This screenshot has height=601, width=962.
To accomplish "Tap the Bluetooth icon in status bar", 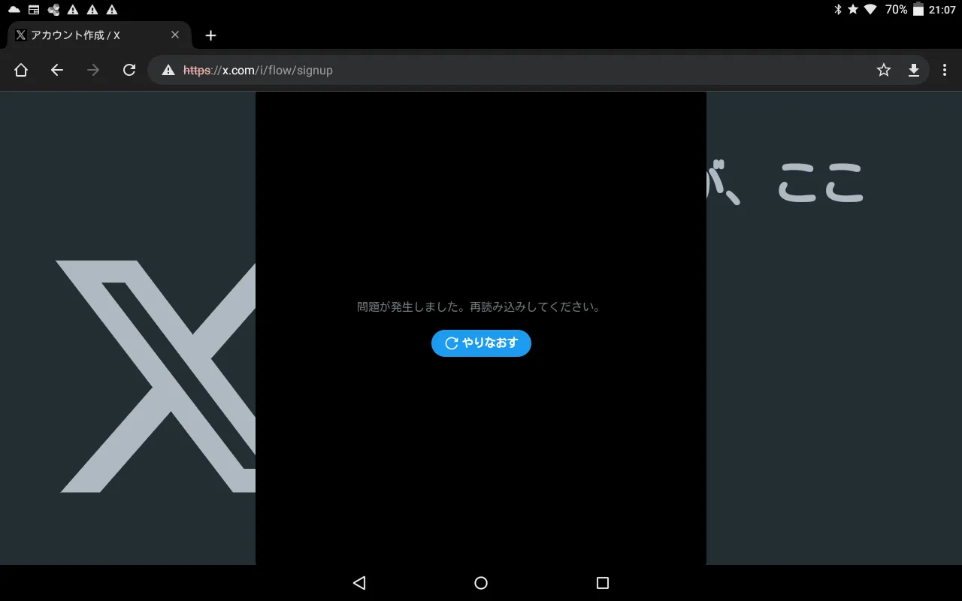I will [837, 10].
